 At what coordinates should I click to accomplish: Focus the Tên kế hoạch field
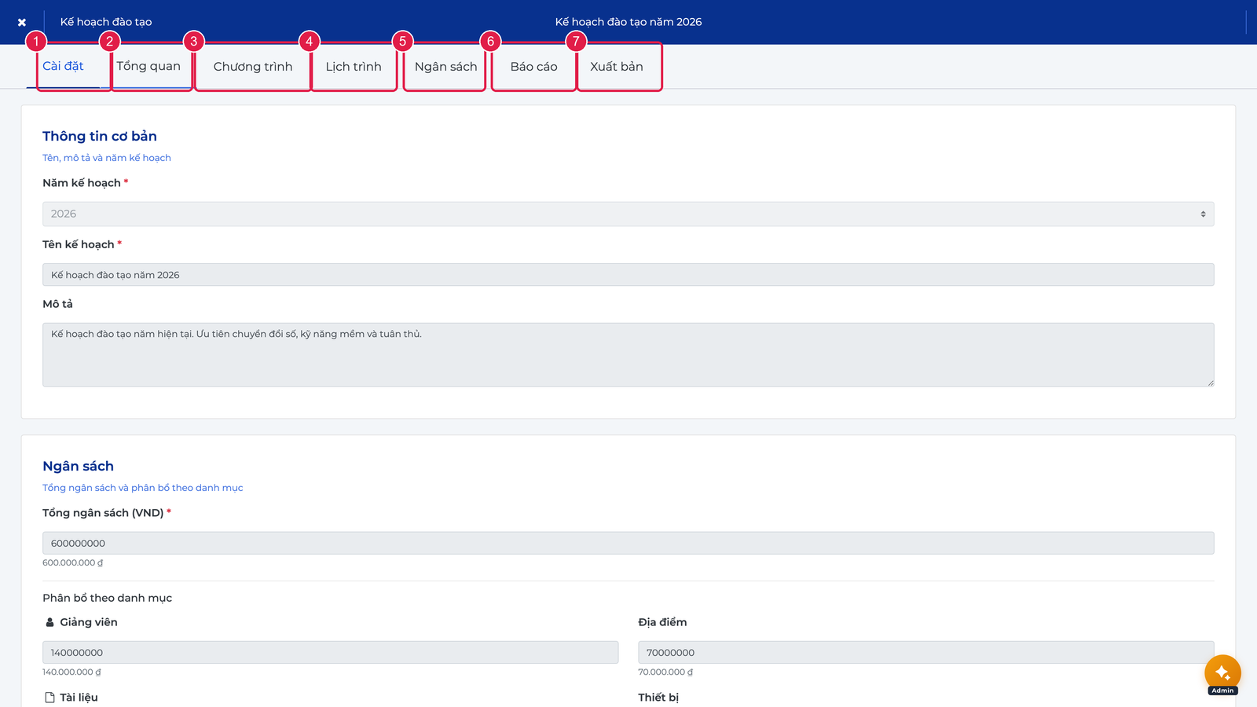tap(628, 275)
